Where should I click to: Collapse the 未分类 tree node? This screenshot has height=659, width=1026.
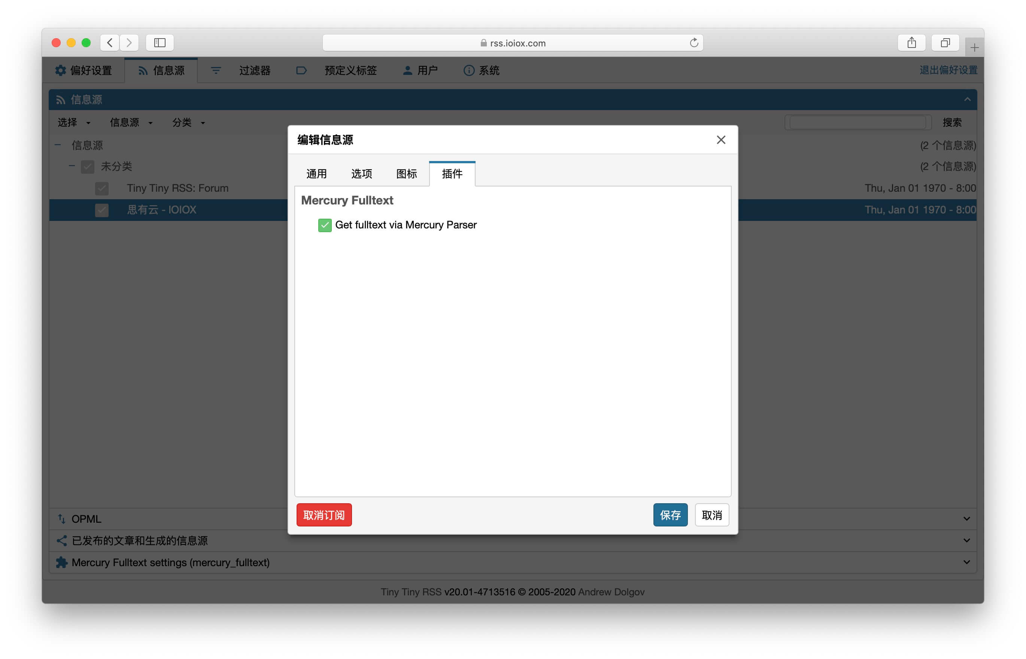tap(72, 166)
